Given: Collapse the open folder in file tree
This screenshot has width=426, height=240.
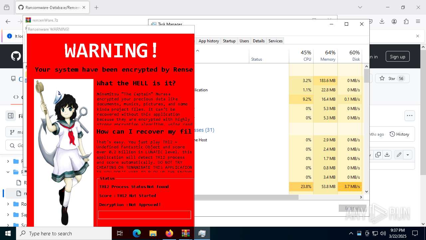Looking at the screenshot, I should [8, 172].
